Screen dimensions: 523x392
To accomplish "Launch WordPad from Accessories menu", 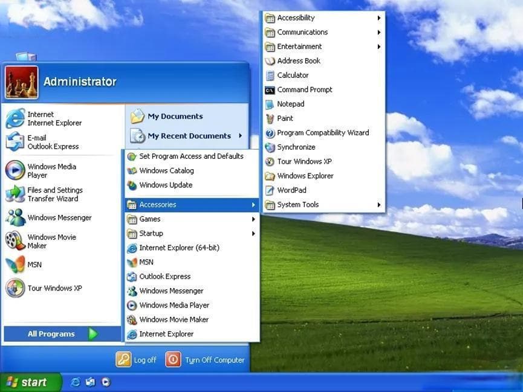I will coord(324,190).
